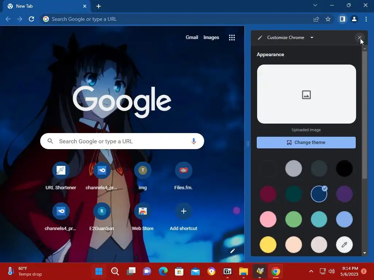
Task: Focus the Google search box on page
Action: tap(122, 141)
